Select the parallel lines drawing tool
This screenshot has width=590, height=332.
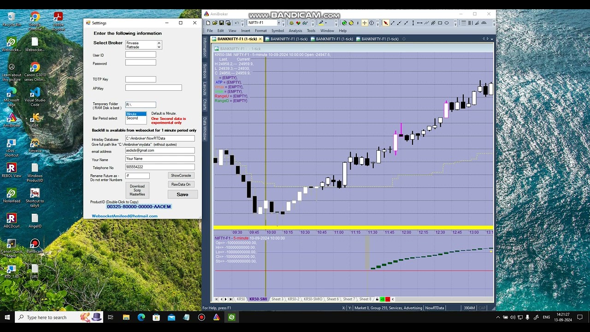point(426,23)
